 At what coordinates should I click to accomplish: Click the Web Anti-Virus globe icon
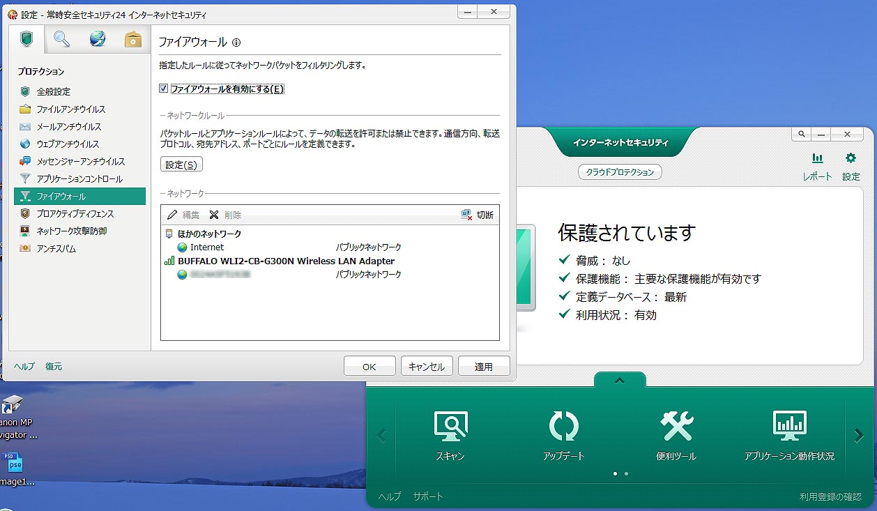[25, 144]
